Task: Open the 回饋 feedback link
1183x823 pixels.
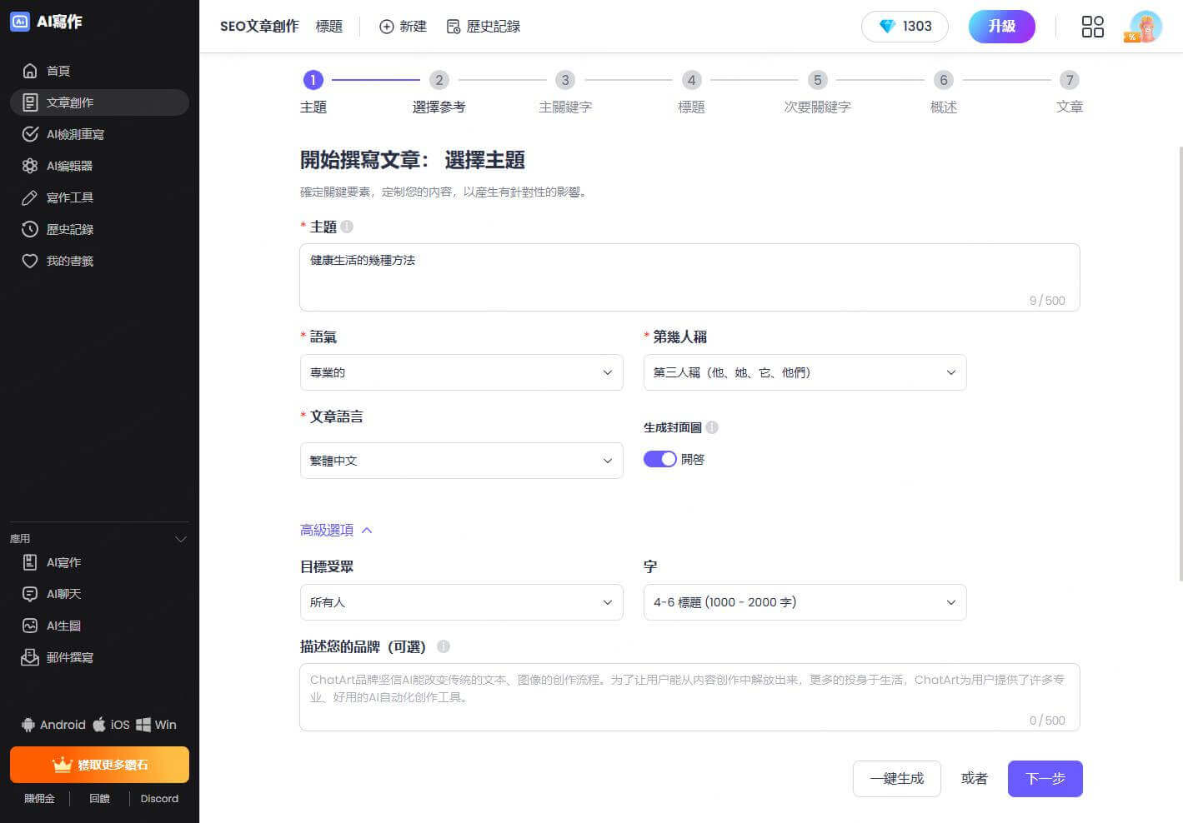Action: click(100, 799)
